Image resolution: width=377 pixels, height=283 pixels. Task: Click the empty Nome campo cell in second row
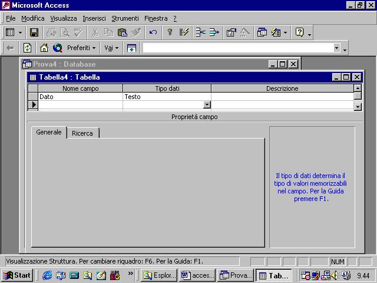(80, 105)
